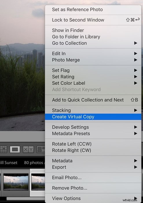Select the Loupe view icon
Viewport: 143px width, 203px height.
tap(15, 149)
